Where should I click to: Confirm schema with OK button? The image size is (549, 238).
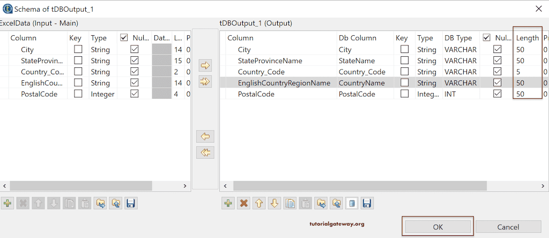(437, 227)
